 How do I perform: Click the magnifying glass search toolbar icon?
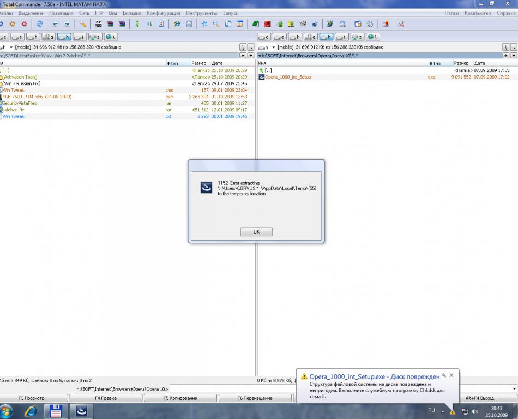click(x=216, y=24)
